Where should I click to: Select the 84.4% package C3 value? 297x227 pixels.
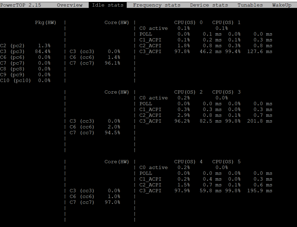(43, 51)
